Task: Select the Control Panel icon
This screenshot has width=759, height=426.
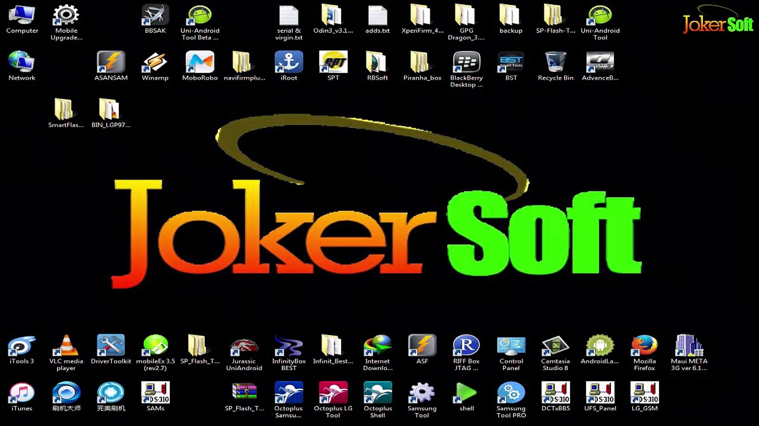Action: pyautogui.click(x=511, y=346)
